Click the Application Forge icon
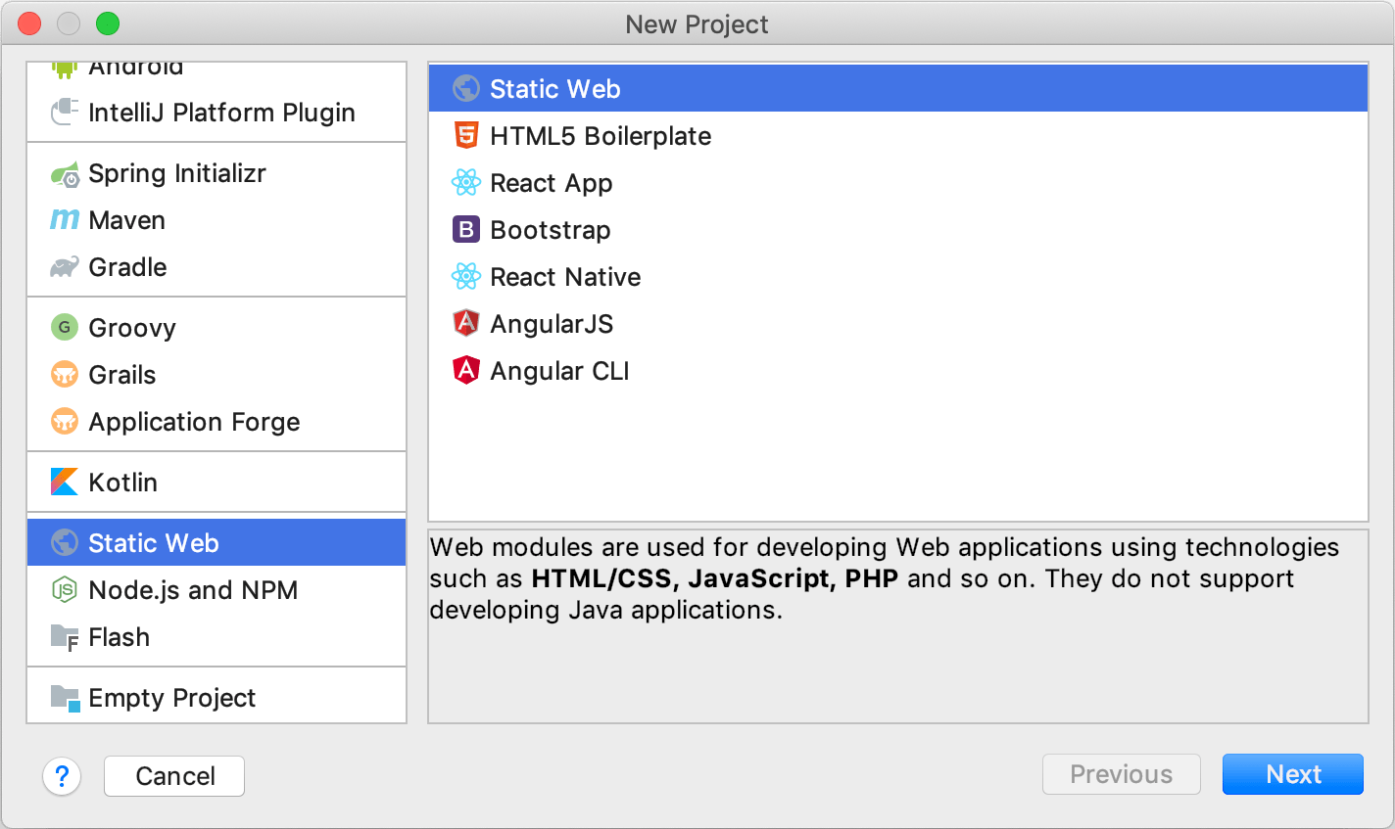Viewport: 1395px width, 829px height. (65, 421)
